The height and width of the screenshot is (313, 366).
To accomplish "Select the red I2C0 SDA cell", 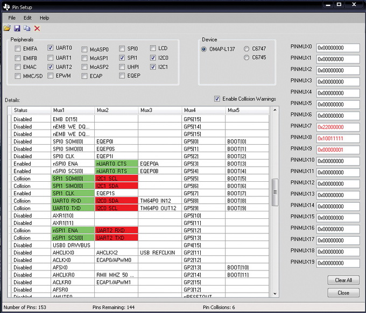I will click(x=116, y=201).
